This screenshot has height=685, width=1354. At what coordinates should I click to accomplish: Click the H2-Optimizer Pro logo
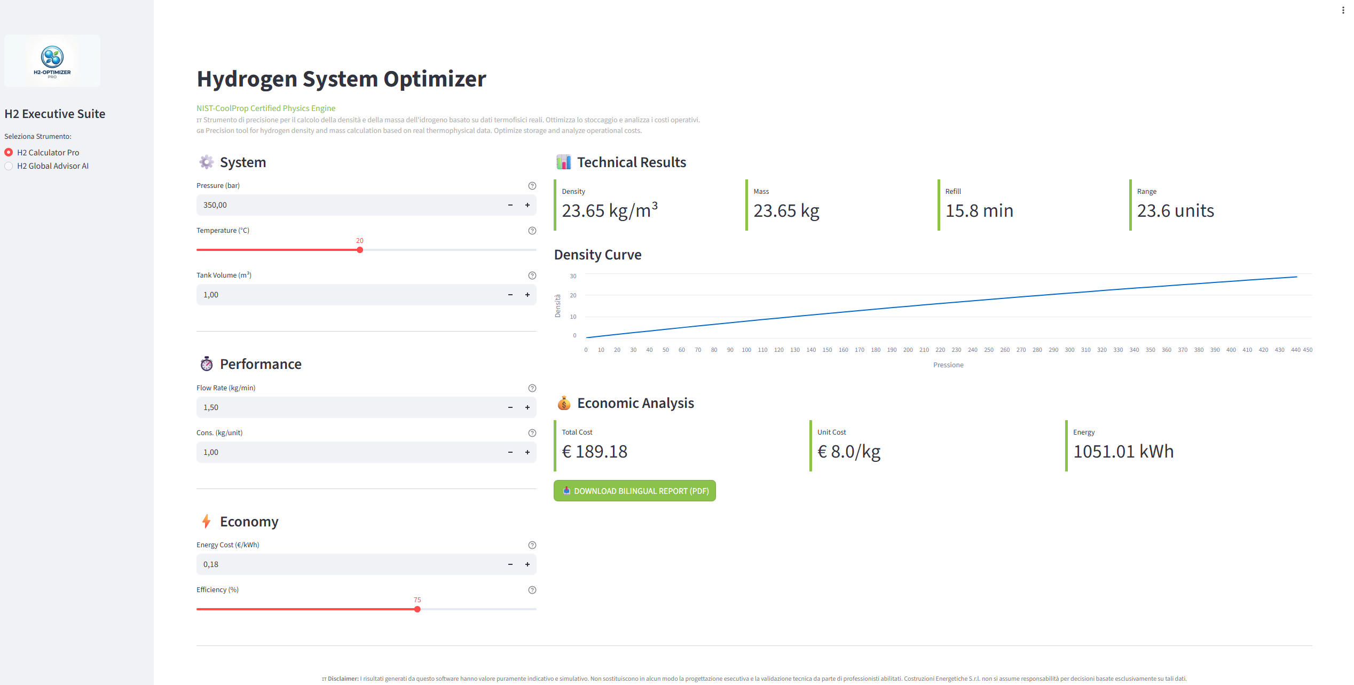click(x=52, y=61)
